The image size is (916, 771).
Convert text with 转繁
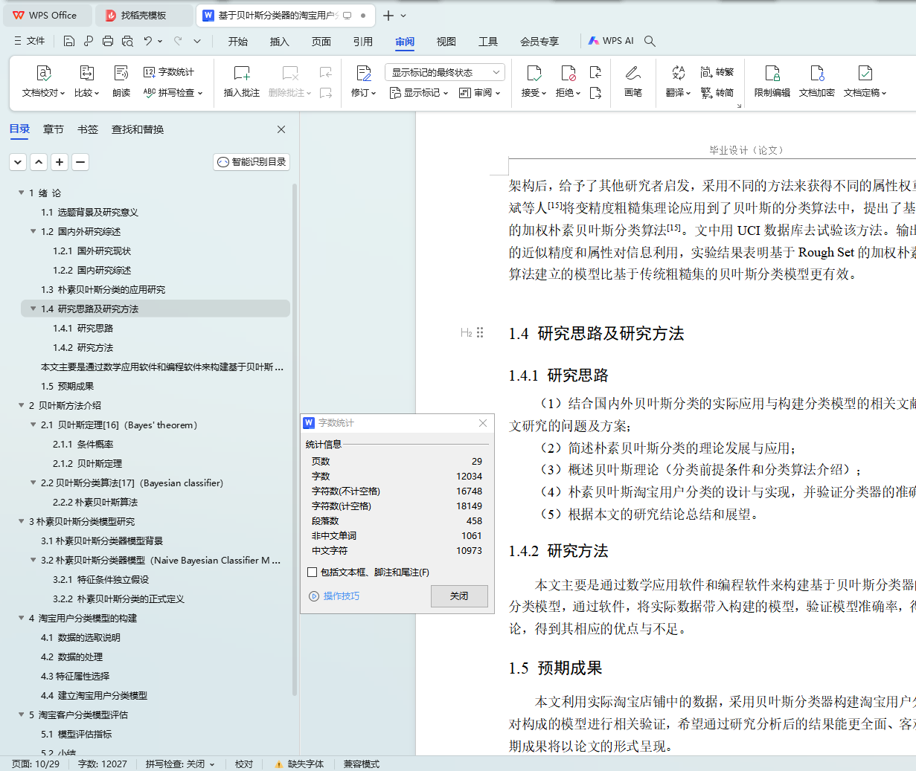pyautogui.click(x=717, y=72)
